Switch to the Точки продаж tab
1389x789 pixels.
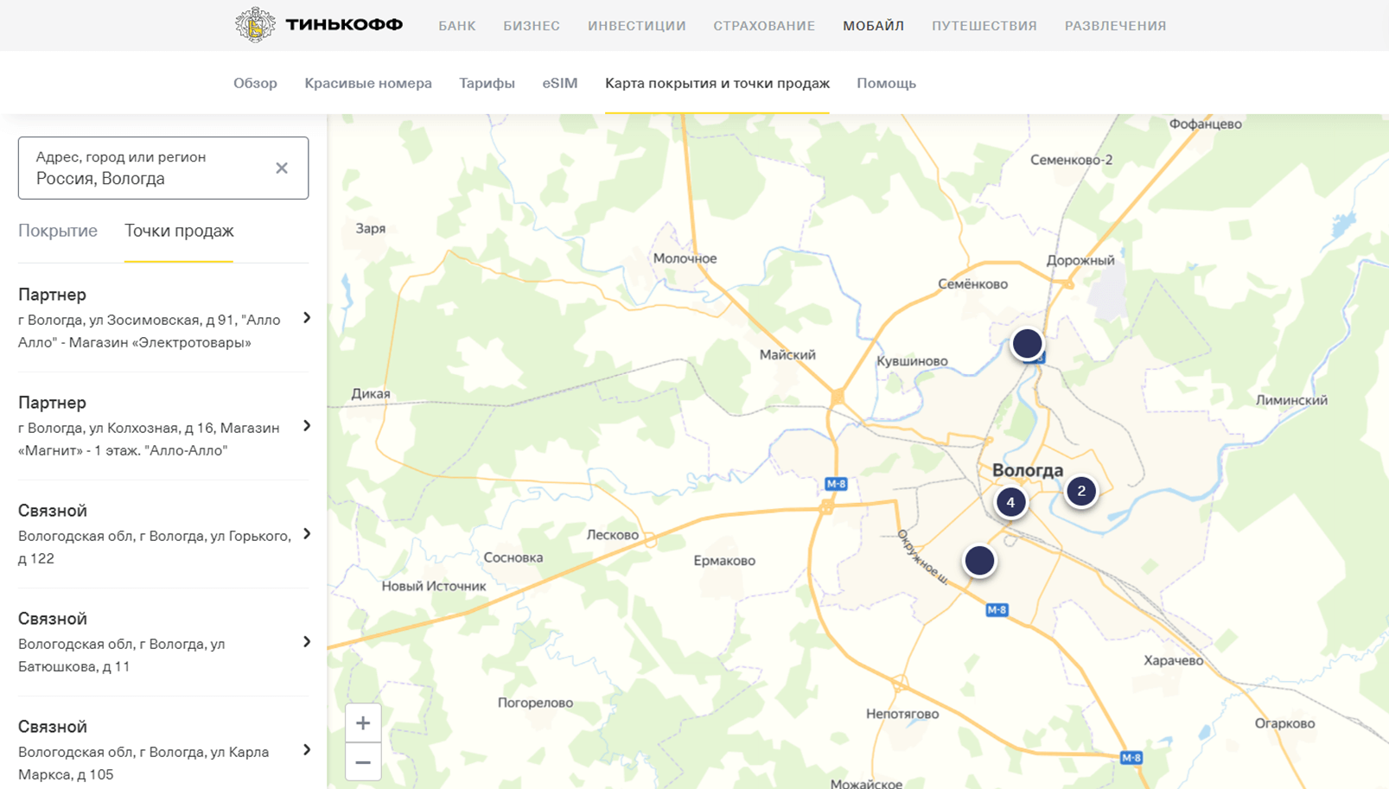point(179,231)
